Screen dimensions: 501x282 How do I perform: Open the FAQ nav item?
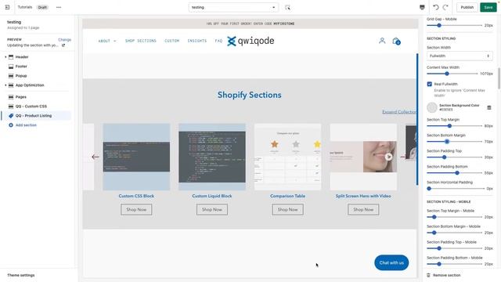pos(218,41)
